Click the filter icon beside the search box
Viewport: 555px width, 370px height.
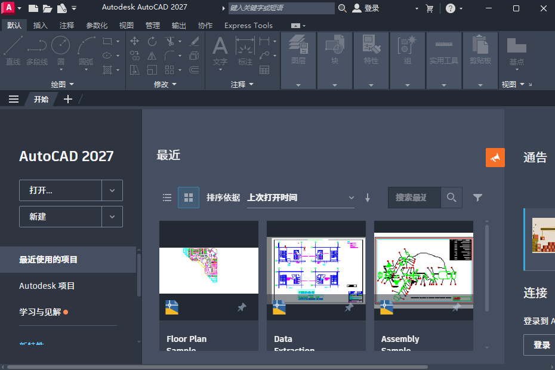pos(477,198)
